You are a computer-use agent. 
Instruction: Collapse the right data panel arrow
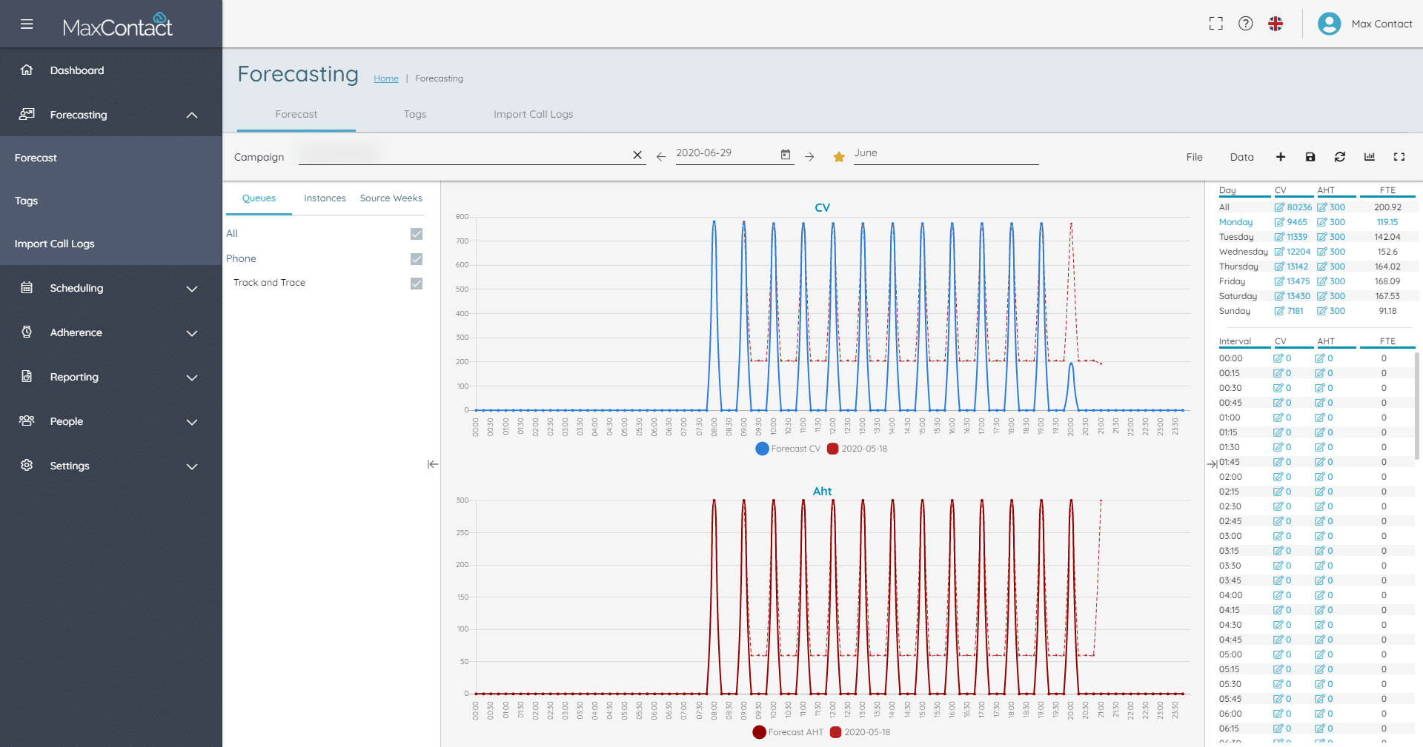(1212, 464)
